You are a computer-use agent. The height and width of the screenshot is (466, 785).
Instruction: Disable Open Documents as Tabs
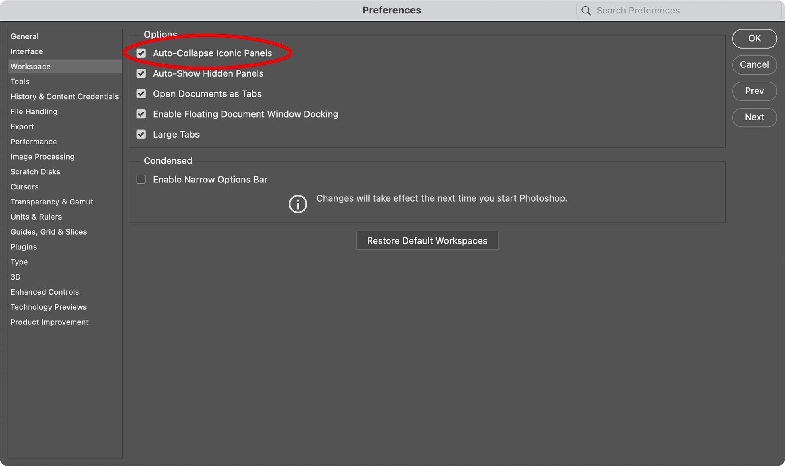[141, 94]
